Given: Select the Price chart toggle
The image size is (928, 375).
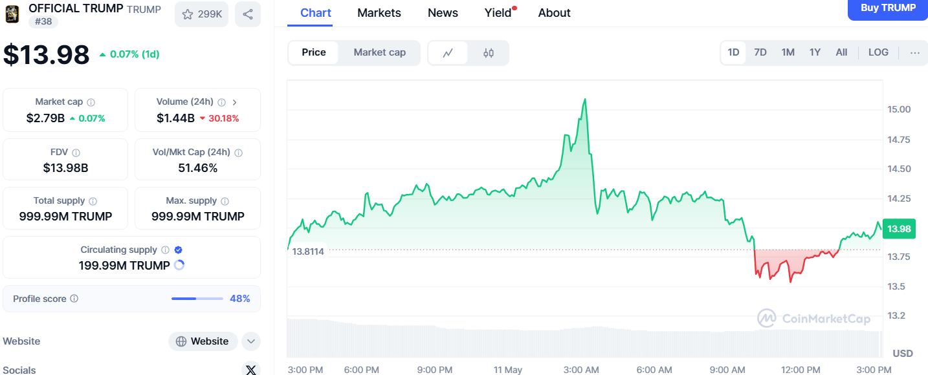Looking at the screenshot, I should coord(314,53).
